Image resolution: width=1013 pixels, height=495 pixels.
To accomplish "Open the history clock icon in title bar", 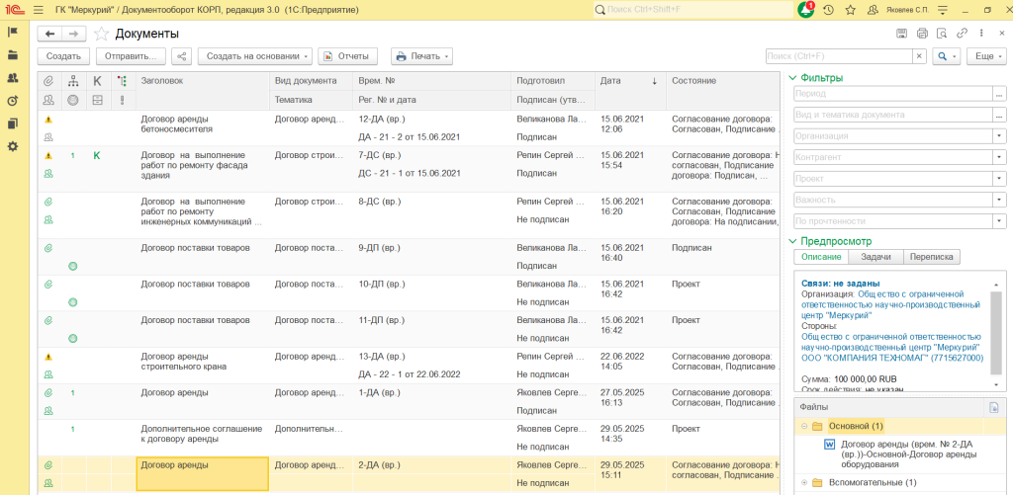I will click(x=829, y=10).
